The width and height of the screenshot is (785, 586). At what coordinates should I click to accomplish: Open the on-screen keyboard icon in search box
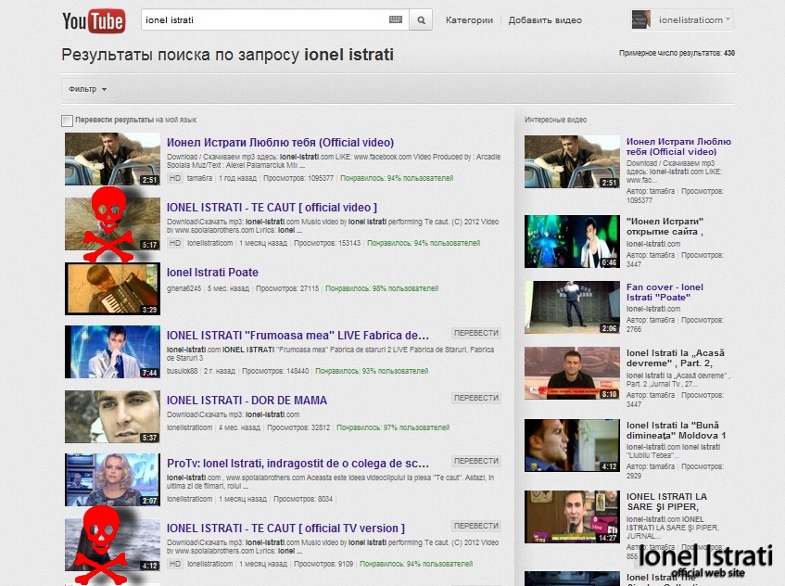[396, 19]
